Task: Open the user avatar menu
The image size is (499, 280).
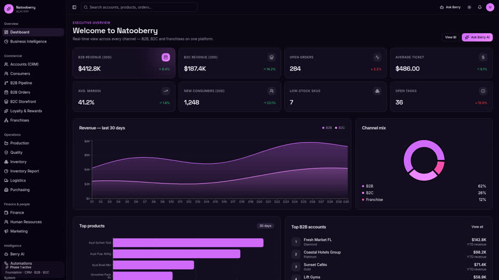Action: (490, 7)
